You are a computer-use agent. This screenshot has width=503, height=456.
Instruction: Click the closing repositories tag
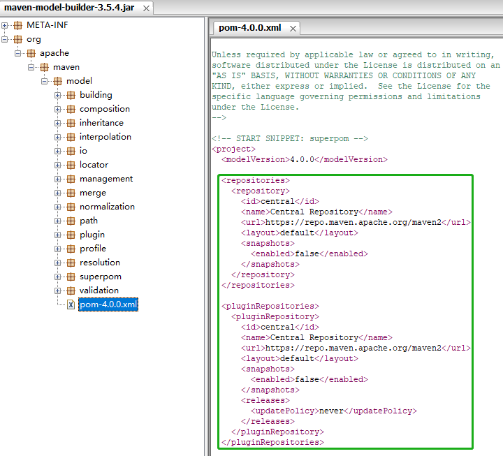click(x=258, y=285)
